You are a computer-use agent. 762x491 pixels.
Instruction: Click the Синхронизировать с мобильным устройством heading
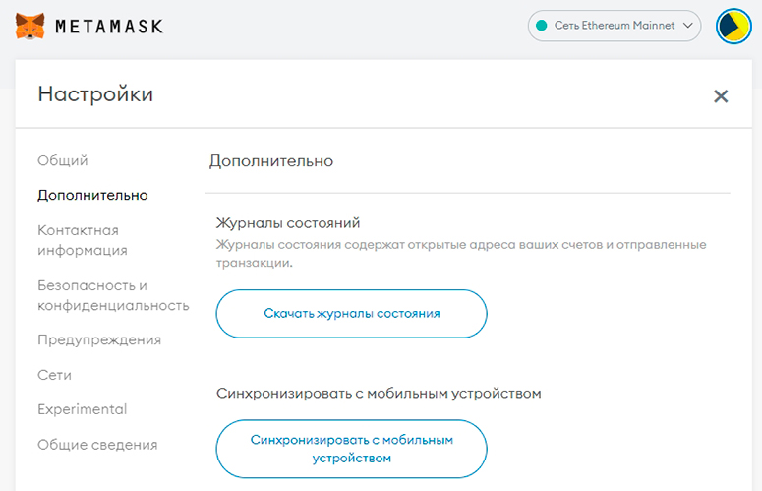click(379, 394)
